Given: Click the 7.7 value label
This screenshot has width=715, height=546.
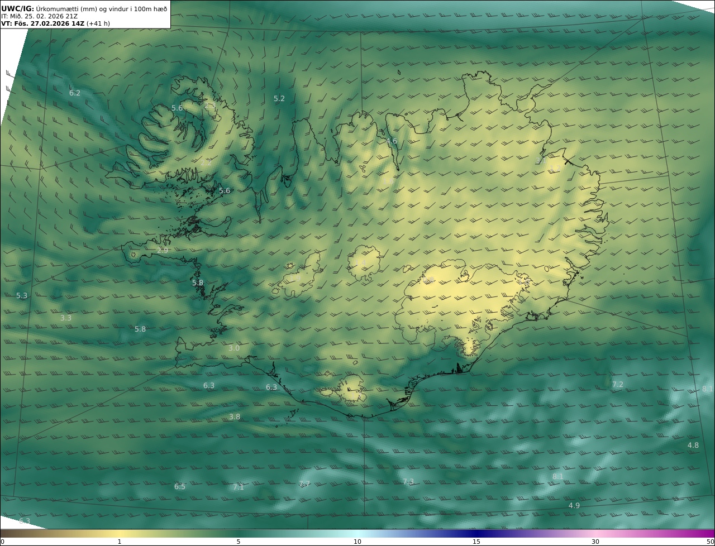Looking at the screenshot, I should (304, 484).
